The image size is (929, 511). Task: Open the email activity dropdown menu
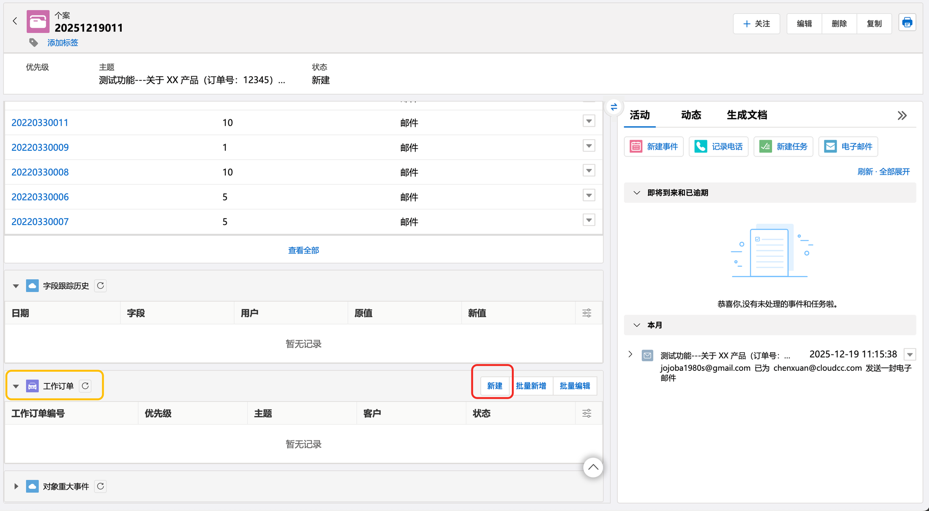[909, 355]
